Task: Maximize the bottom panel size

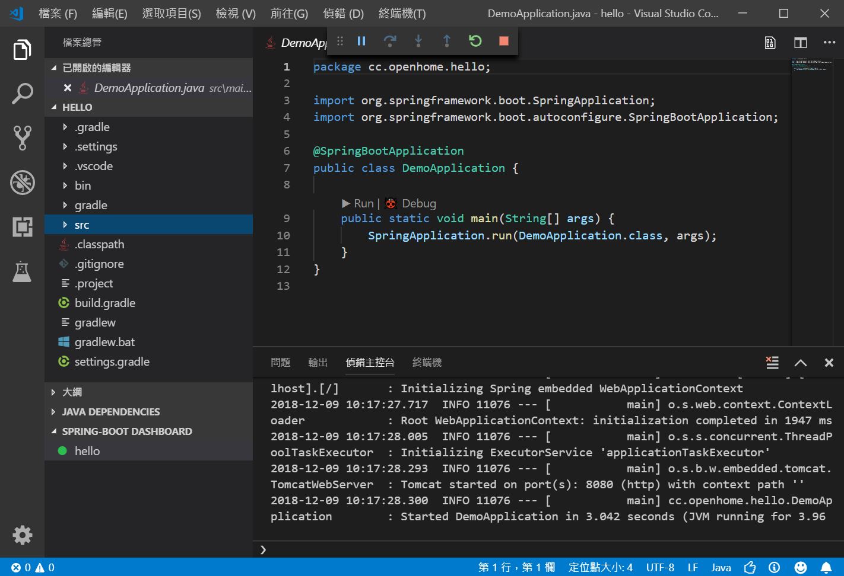Action: pyautogui.click(x=801, y=363)
